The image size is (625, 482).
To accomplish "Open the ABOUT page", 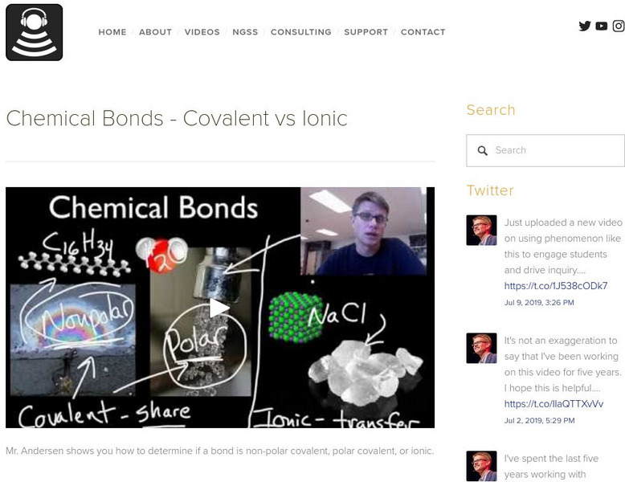I will (x=155, y=32).
